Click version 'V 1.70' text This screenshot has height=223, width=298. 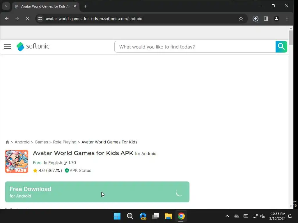[x=70, y=163]
